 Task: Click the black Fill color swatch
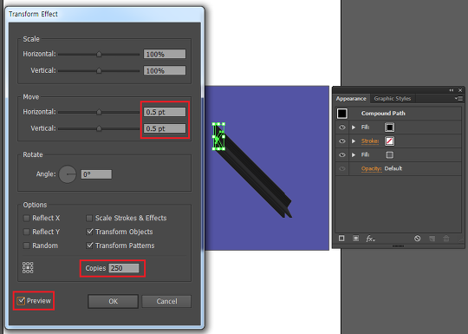point(389,128)
